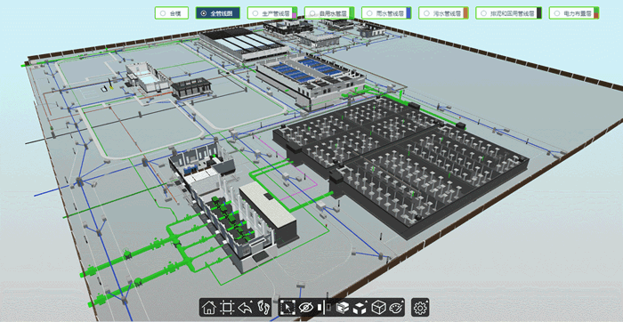Image resolution: width=623 pixels, height=322 pixels.
Task: Switch to the 电力布置层 layer
Action: pyautogui.click(x=574, y=13)
